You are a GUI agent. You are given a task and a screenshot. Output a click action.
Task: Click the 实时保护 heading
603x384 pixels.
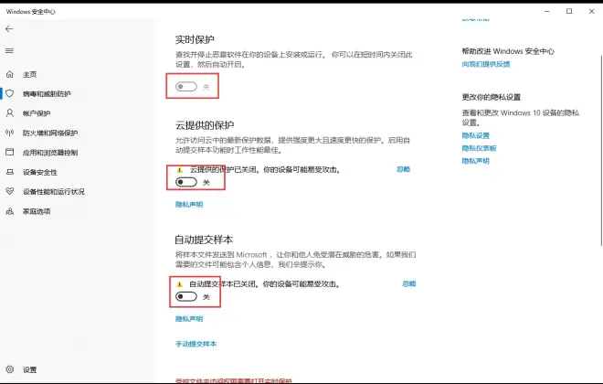[x=195, y=39]
